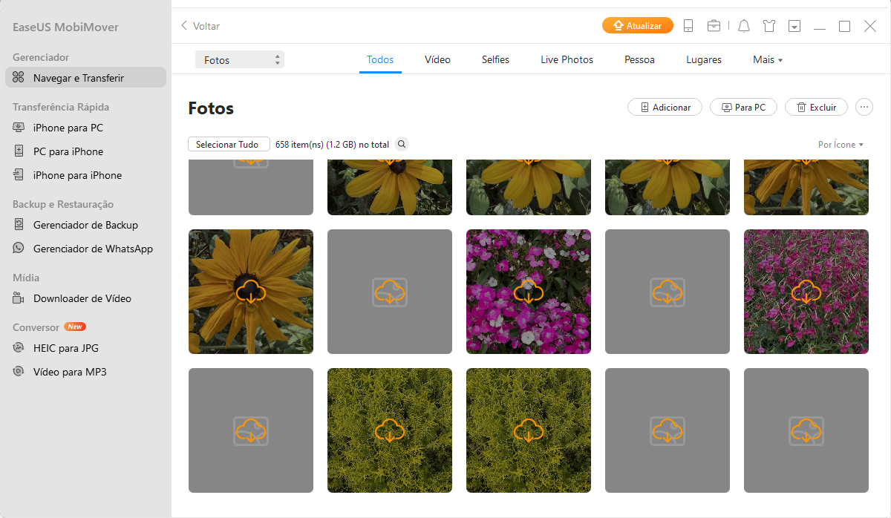Open HEIC para JPG converter
The image size is (891, 518).
pos(66,348)
